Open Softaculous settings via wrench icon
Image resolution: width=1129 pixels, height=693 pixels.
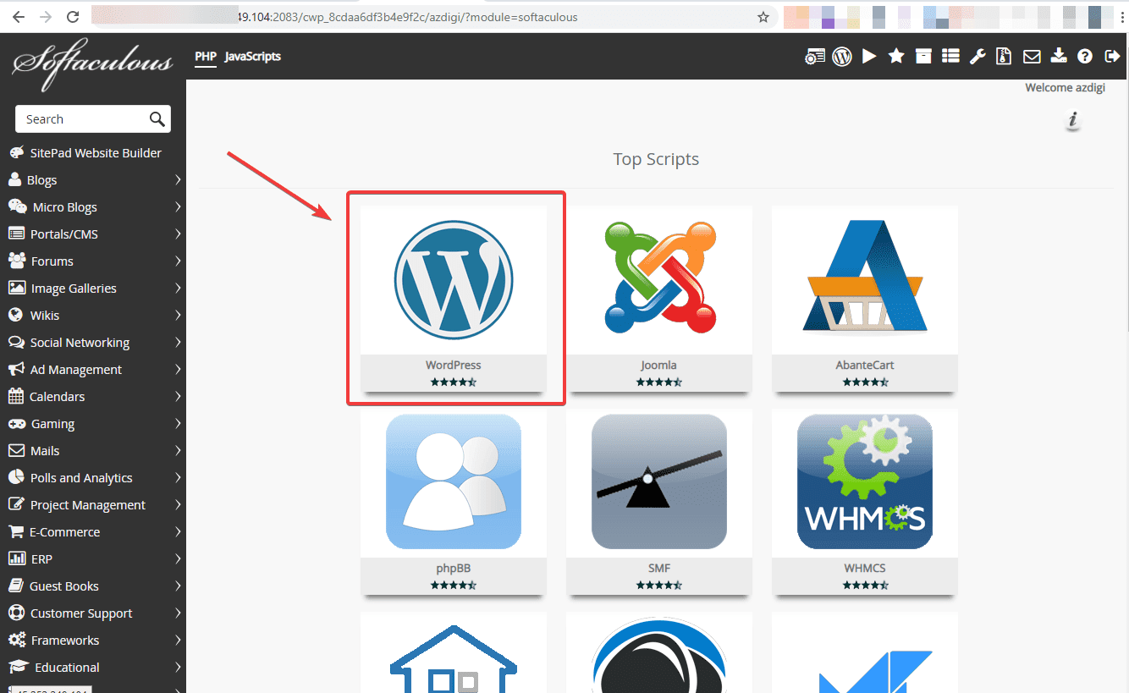pyautogui.click(x=978, y=56)
